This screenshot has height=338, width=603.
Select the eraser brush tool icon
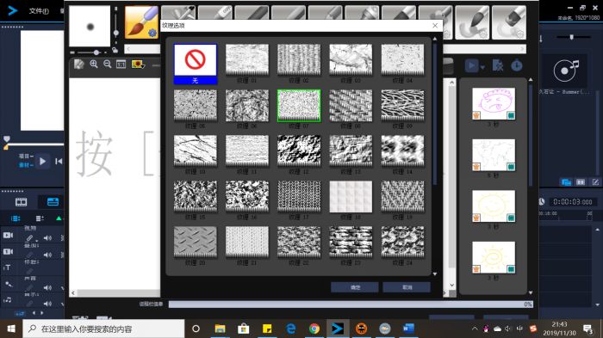pos(509,22)
